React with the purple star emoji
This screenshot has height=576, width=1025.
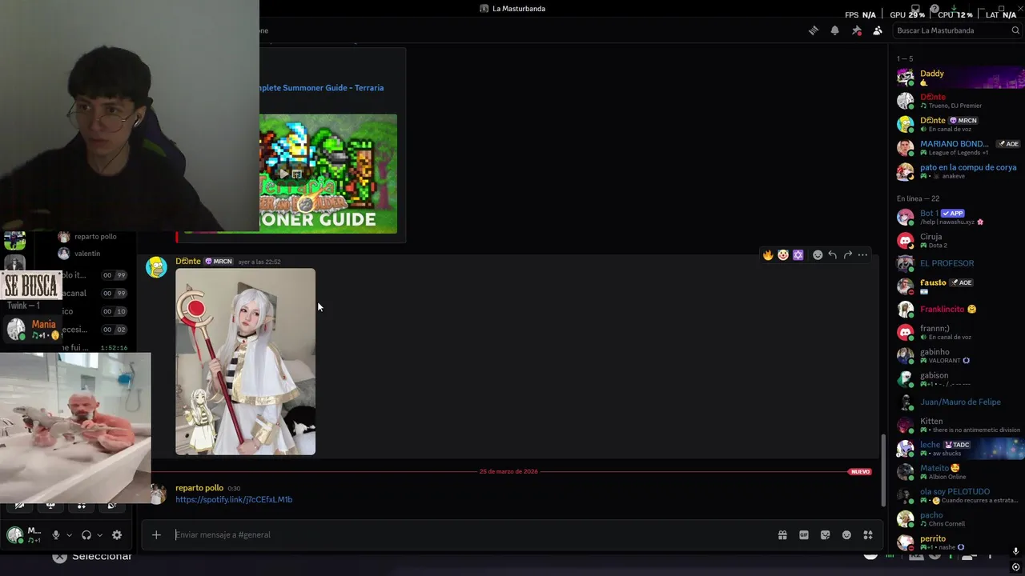pyautogui.click(x=798, y=255)
